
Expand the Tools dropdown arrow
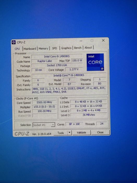tap(69, 133)
